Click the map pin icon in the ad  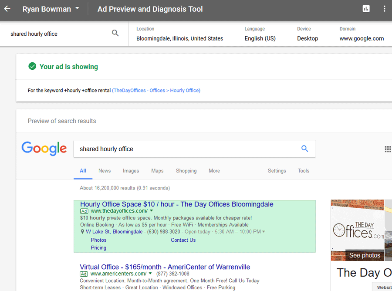coord(82,232)
